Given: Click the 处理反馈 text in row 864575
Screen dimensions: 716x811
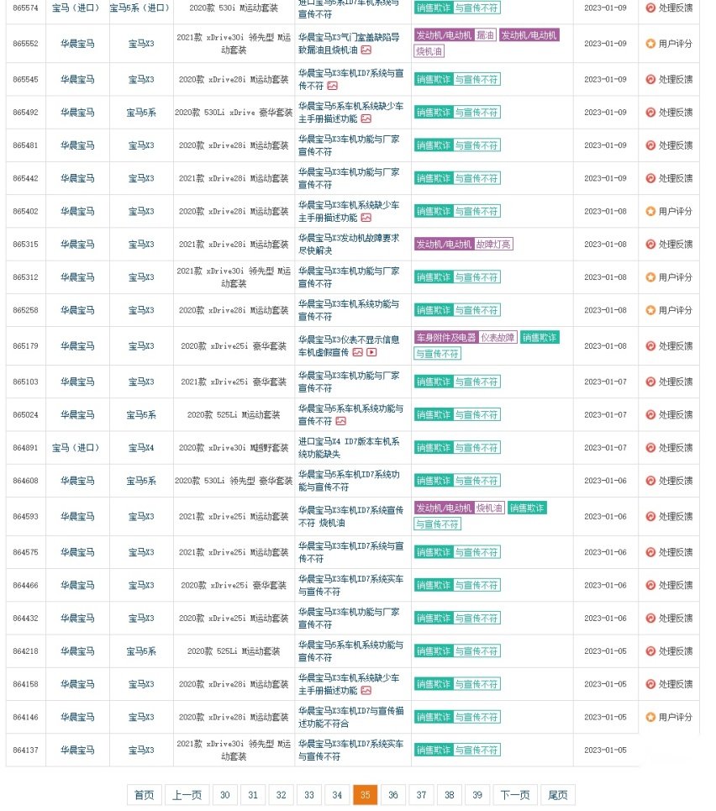Looking at the screenshot, I should tap(675, 552).
